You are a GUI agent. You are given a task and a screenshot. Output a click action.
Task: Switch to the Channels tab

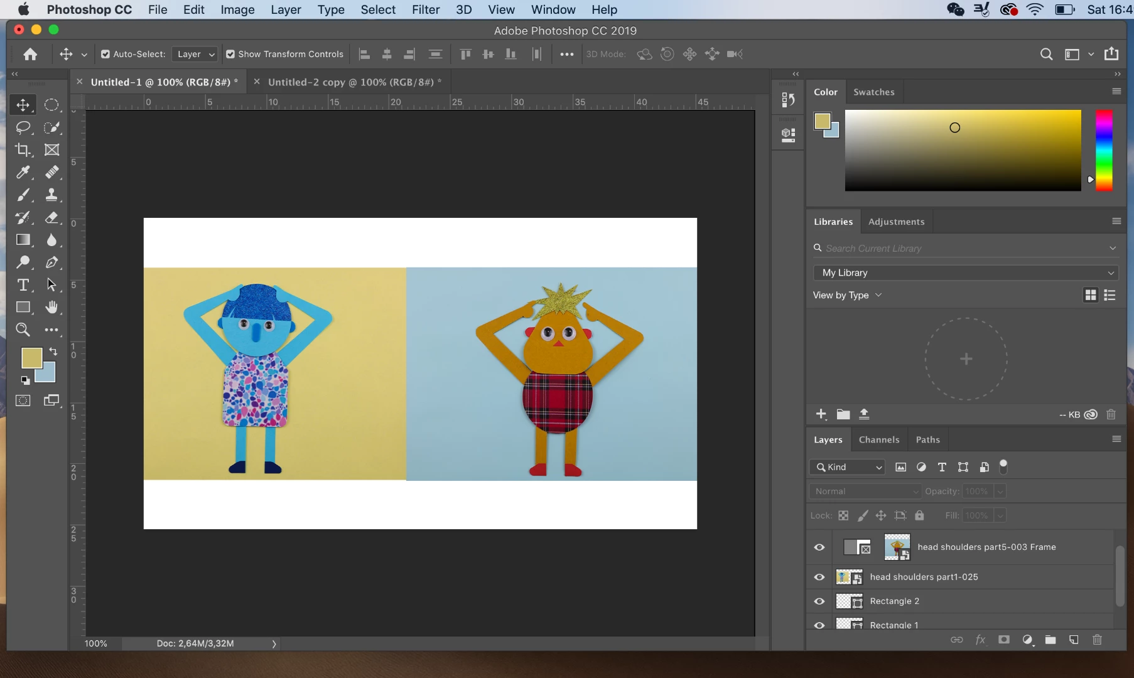[878, 439]
